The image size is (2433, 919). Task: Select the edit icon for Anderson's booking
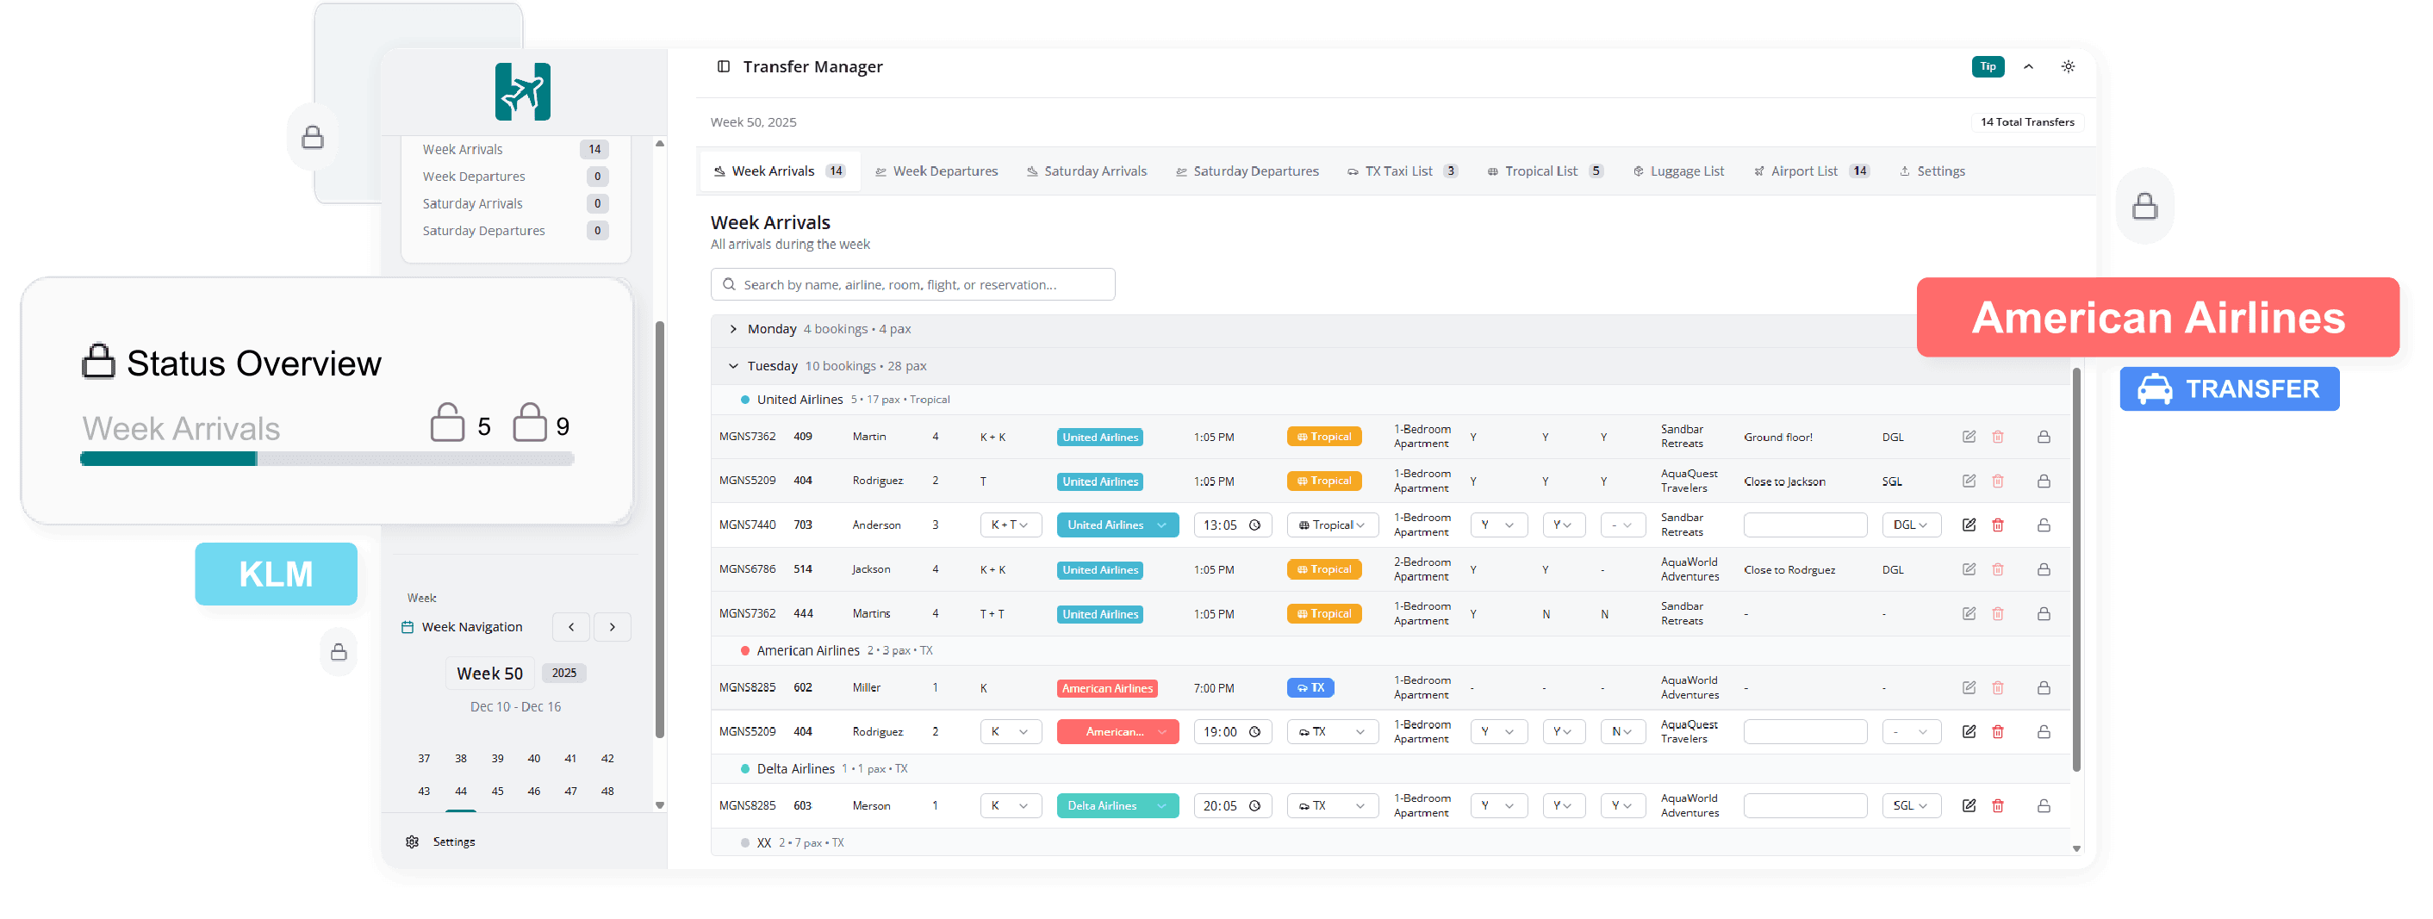point(1969,525)
